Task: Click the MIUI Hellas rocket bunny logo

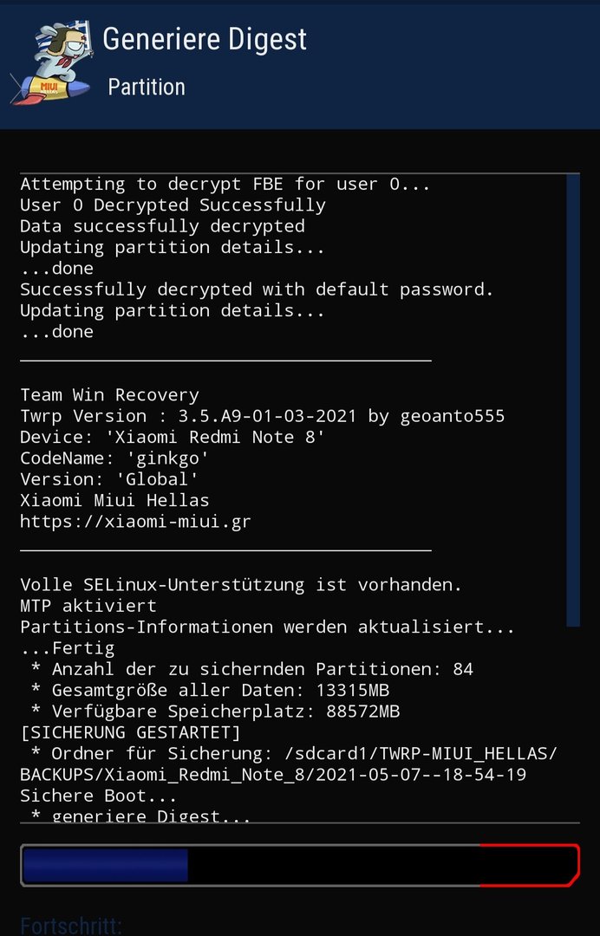Action: point(51,63)
